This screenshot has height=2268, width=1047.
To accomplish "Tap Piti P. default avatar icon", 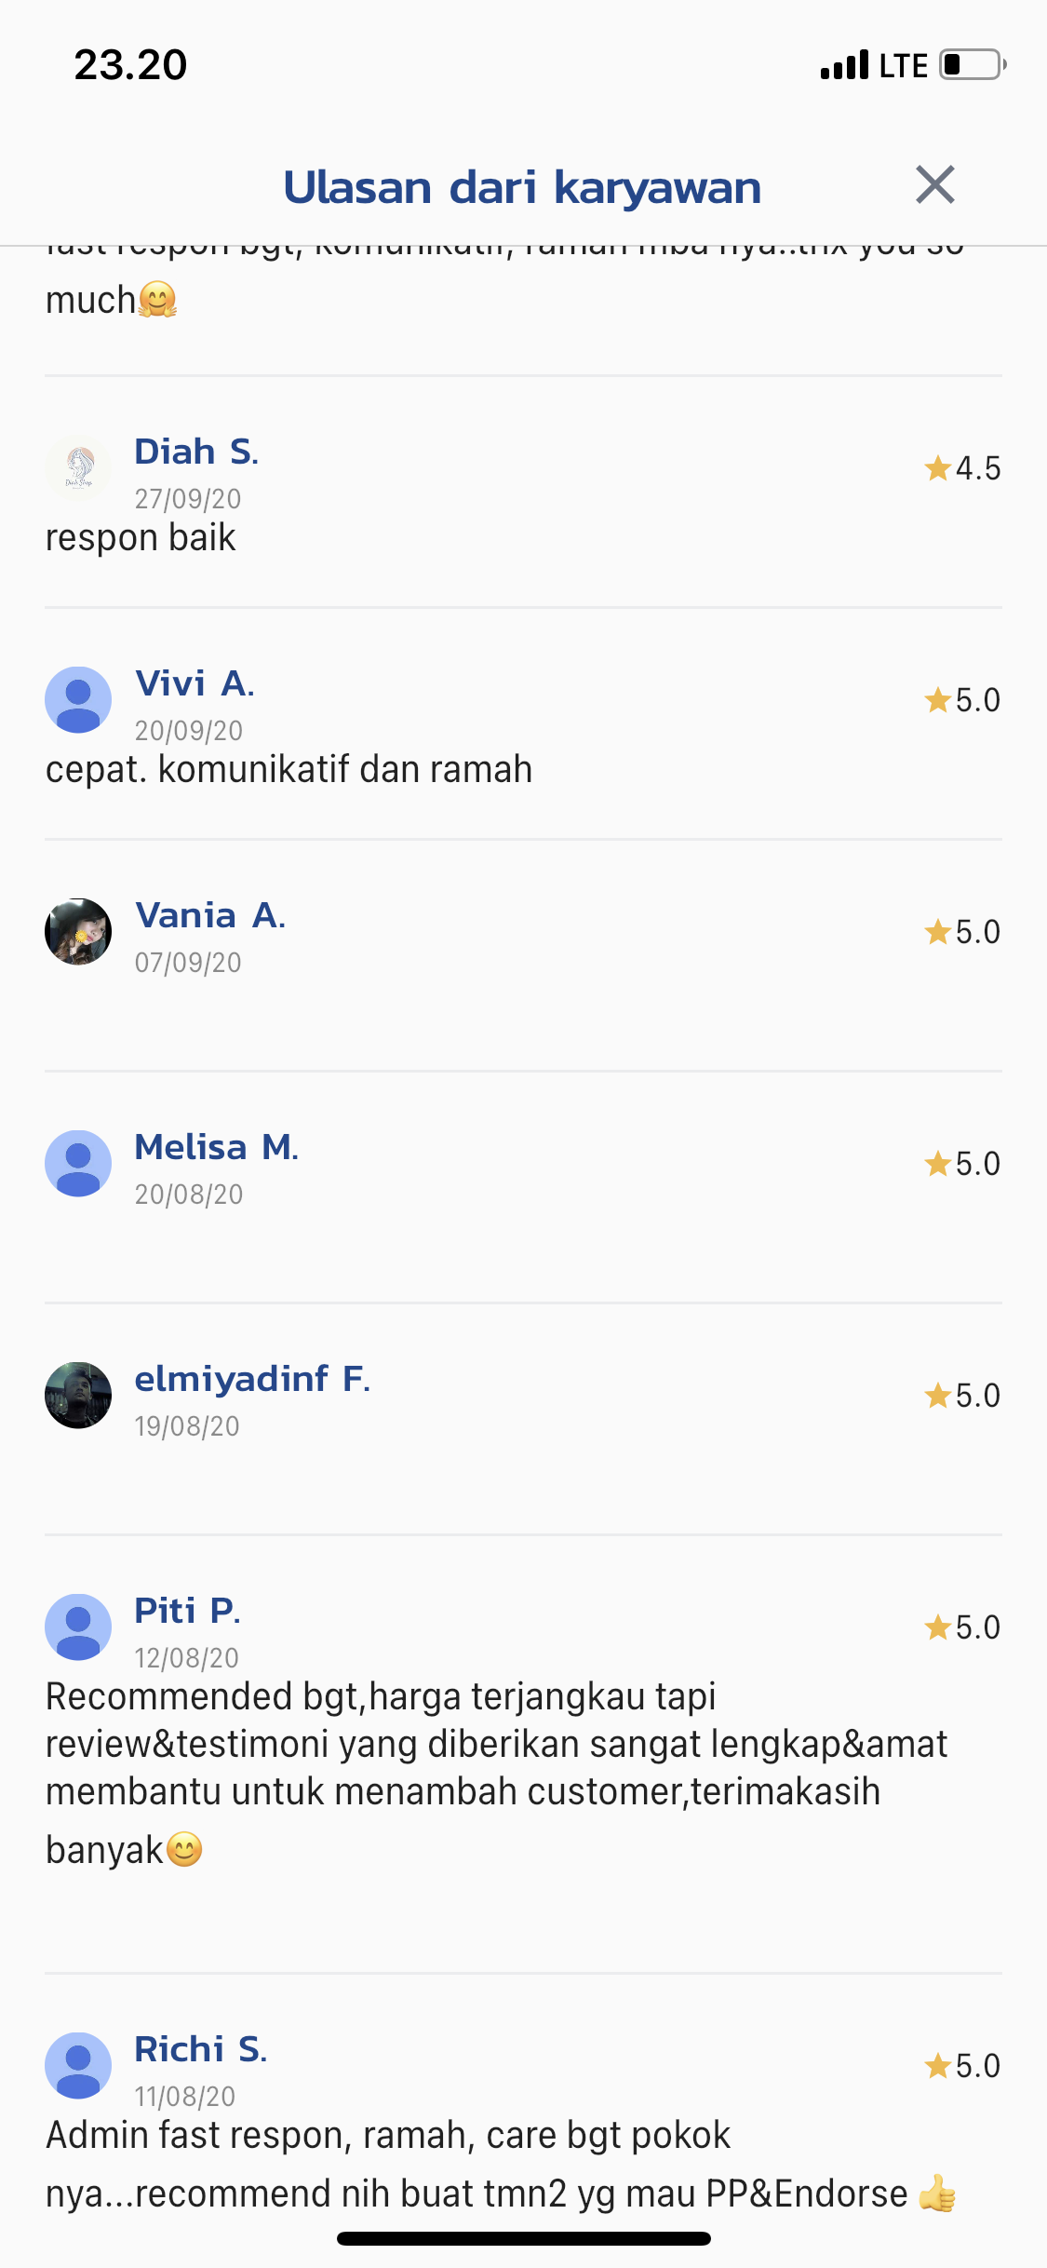I will (78, 1627).
